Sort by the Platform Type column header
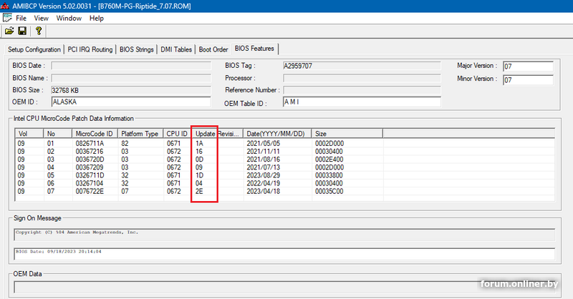Viewport: 573px width, 299px height. 140,134
